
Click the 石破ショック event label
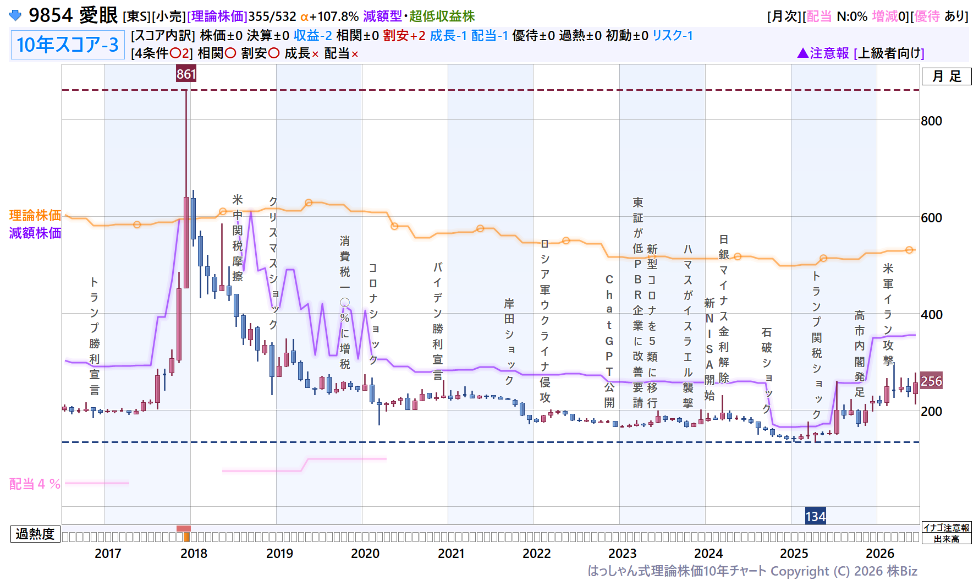pos(766,370)
